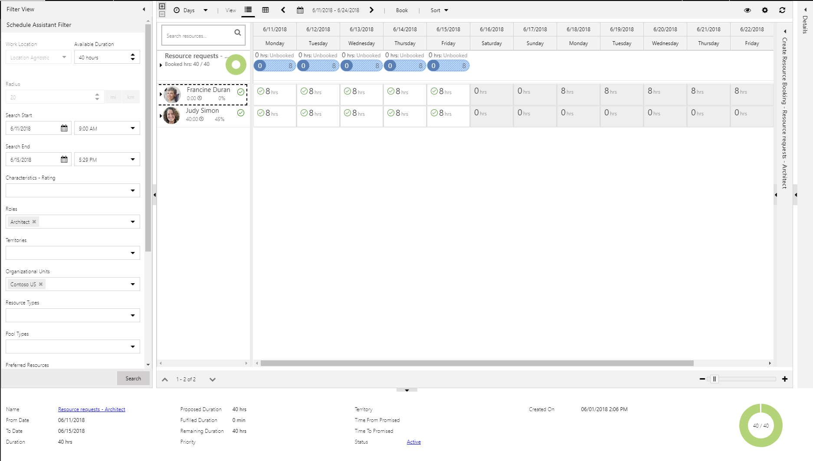This screenshot has height=461, width=813.
Task: Select Francine Duran 8 hrs on 6/15/2018
Action: (448, 94)
